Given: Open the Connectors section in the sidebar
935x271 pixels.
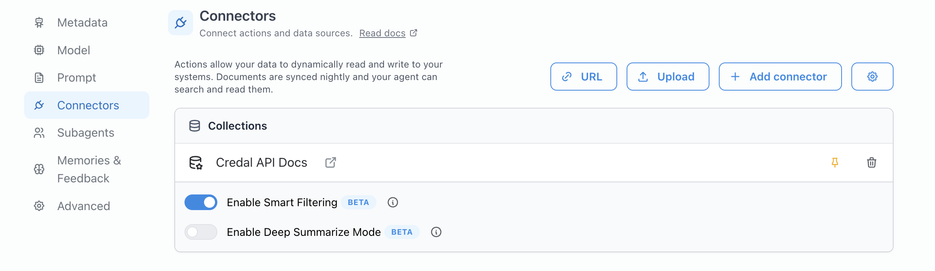Looking at the screenshot, I should [88, 105].
